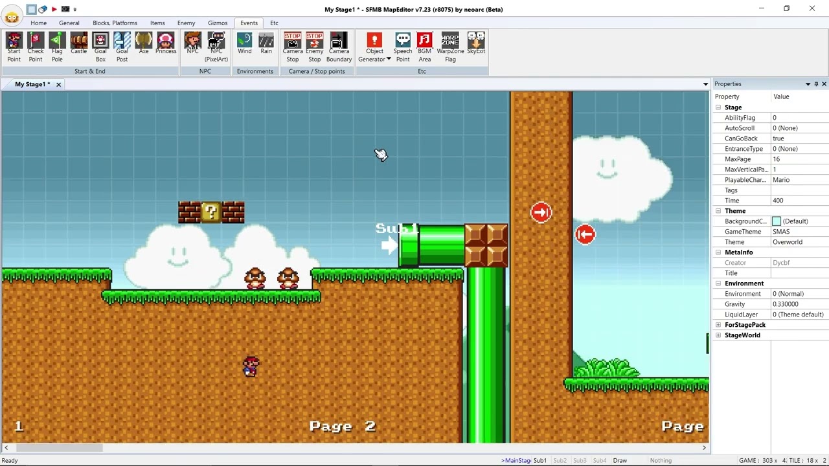The image size is (829, 466).
Task: Click the Draw mode status bar entry
Action: click(620, 460)
